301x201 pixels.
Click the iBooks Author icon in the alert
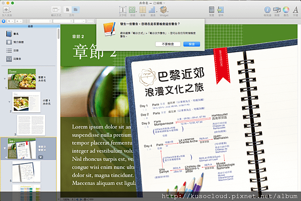click(109, 29)
